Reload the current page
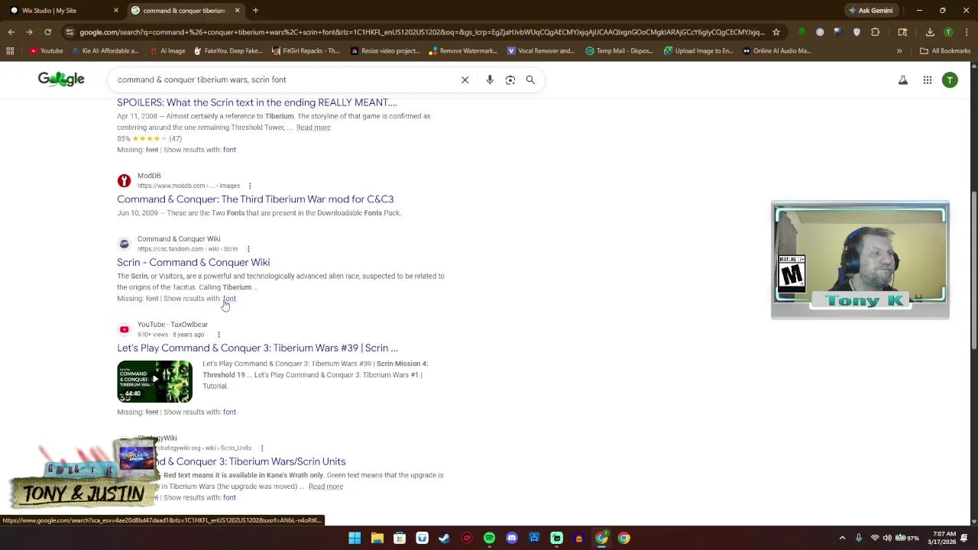 (47, 32)
